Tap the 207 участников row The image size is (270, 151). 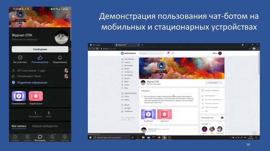[x=40, y=71]
